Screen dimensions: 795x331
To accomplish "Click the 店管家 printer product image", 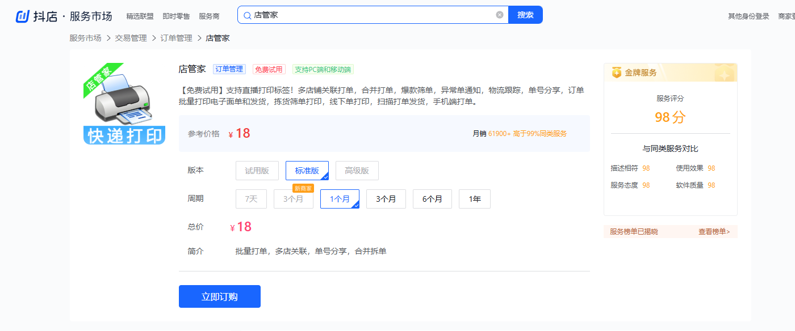I will point(124,104).
